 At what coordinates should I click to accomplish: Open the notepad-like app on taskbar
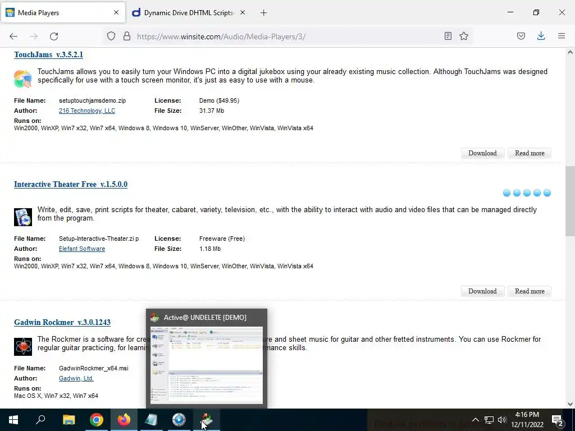click(152, 420)
